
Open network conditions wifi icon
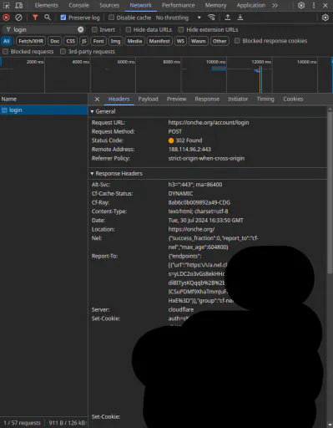pos(211,18)
